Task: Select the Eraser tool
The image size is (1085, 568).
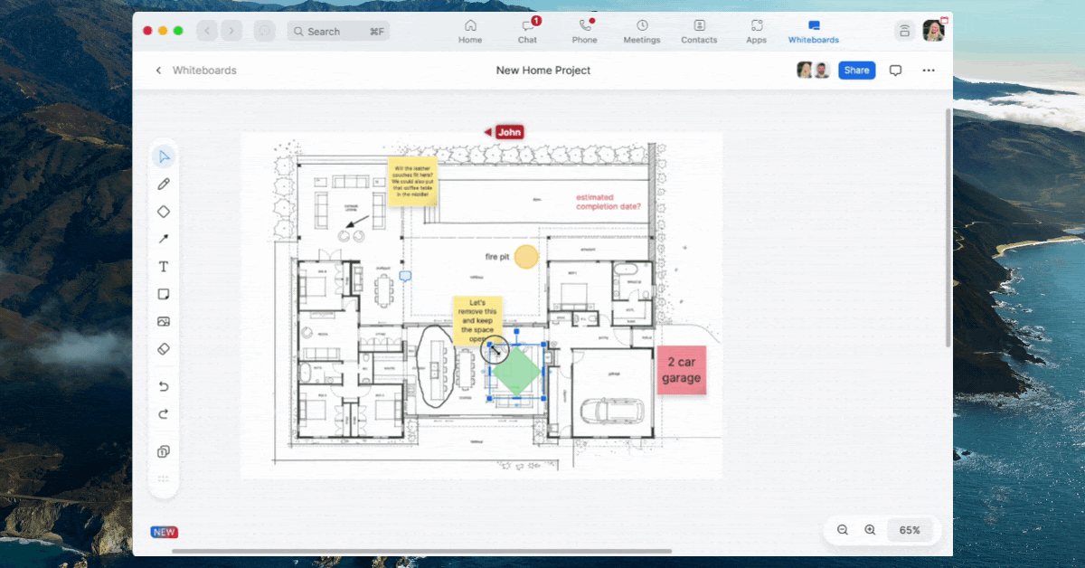Action: pyautogui.click(x=164, y=348)
